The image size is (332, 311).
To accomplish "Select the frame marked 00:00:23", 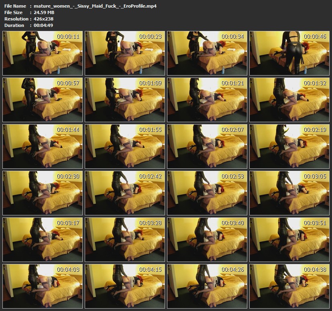I will pos(125,53).
